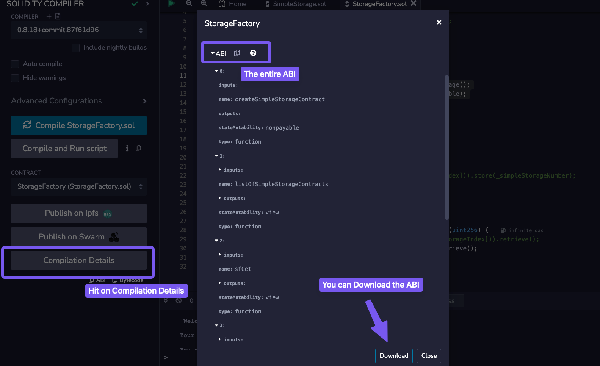
Task: Click the Download button for the ABI
Action: 394,356
